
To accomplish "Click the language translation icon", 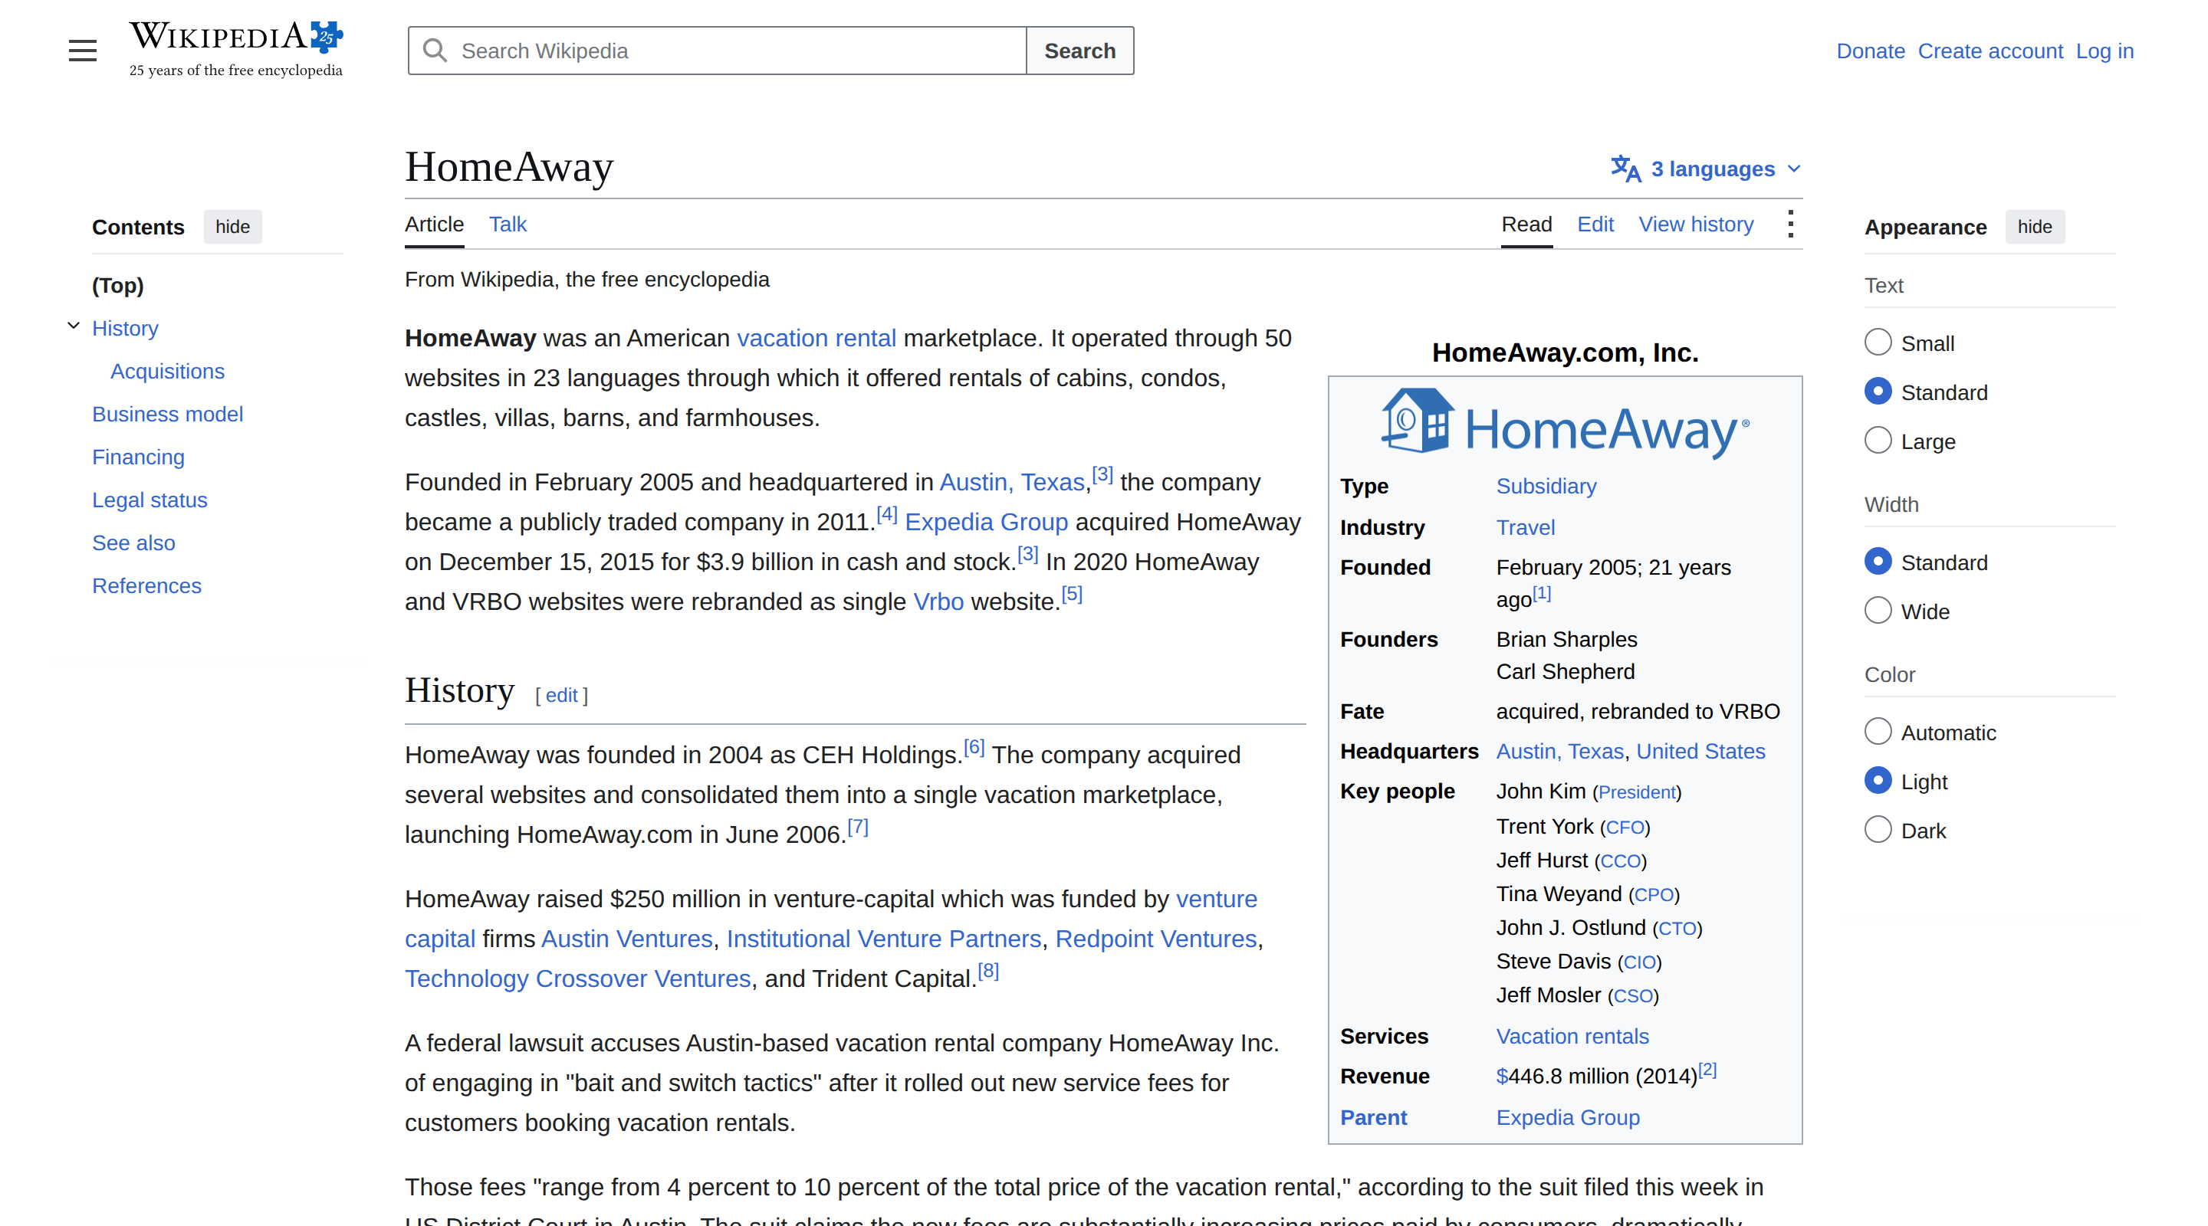I will coord(1625,169).
